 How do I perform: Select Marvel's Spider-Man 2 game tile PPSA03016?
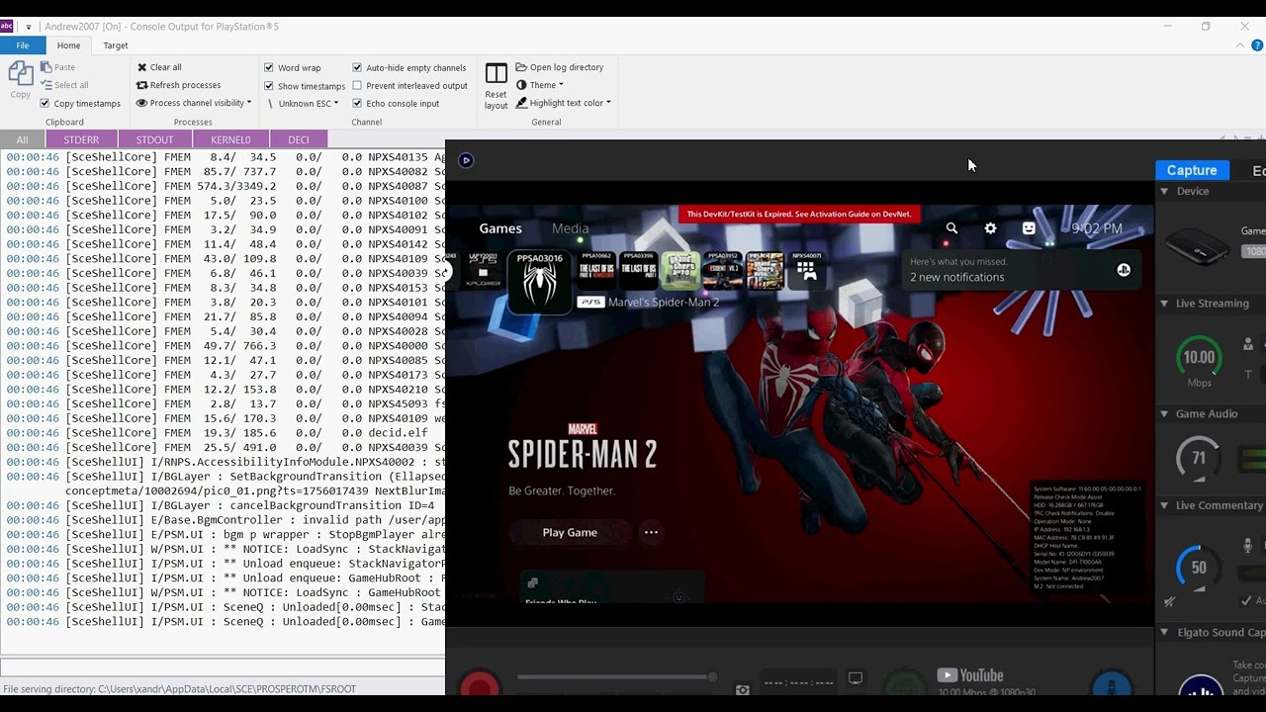tap(539, 282)
